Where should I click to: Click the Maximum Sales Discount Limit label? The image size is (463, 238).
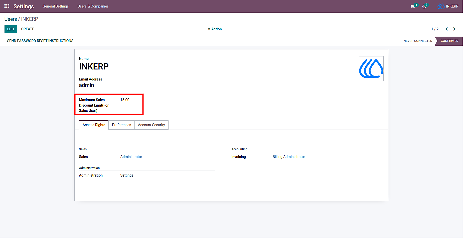(x=94, y=105)
